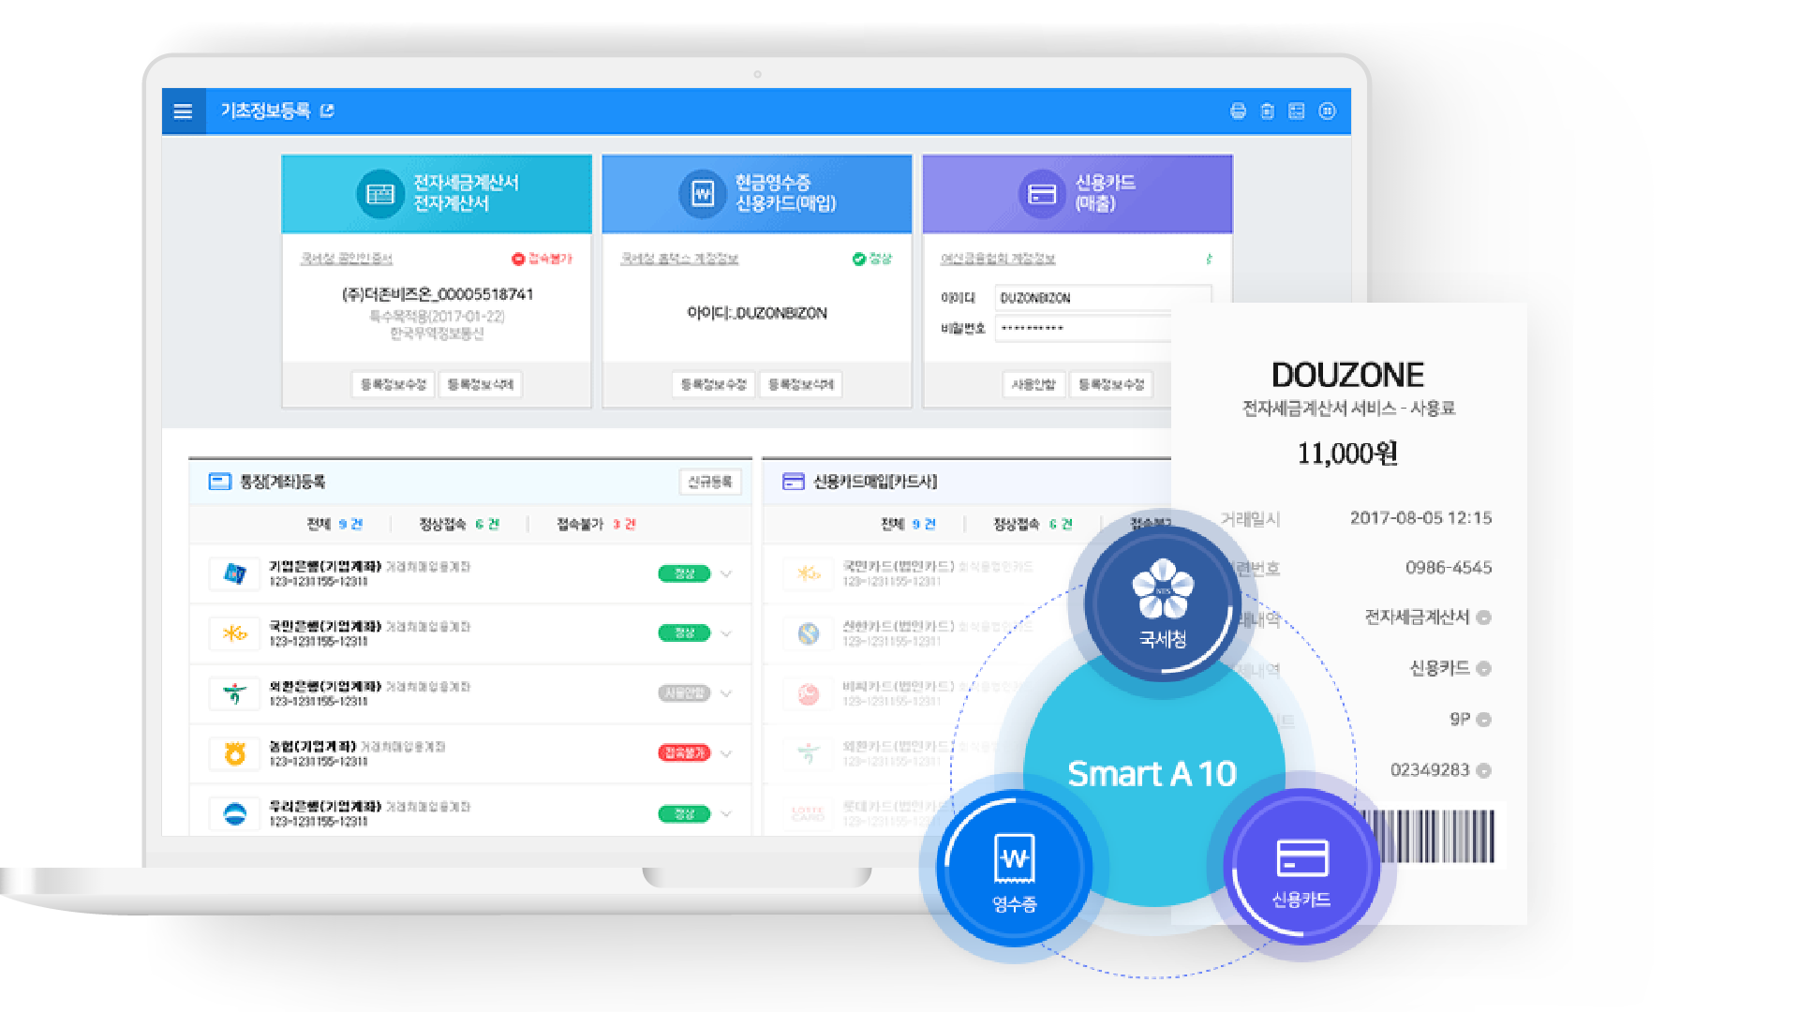Expand the 외환은행 account row chevron

(726, 693)
